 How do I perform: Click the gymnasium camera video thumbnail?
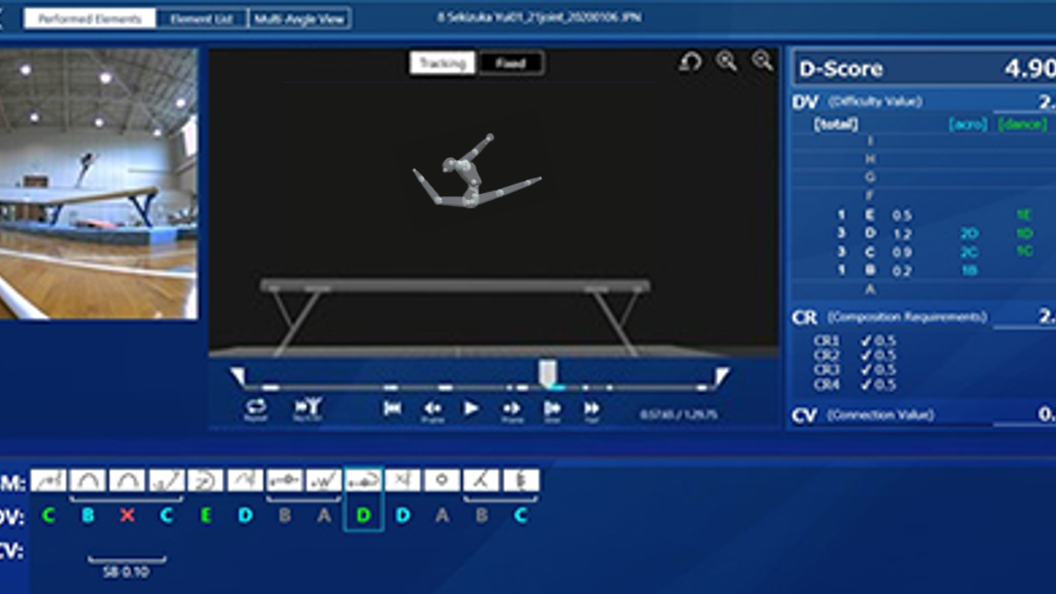coord(98,184)
